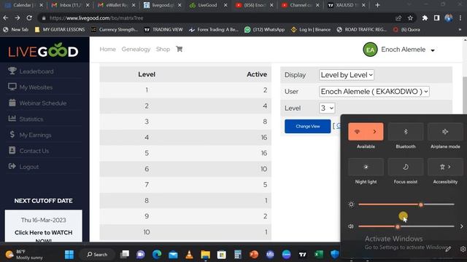Bookmark this page with star icon
This screenshot has width=467, height=262.
[410, 18]
